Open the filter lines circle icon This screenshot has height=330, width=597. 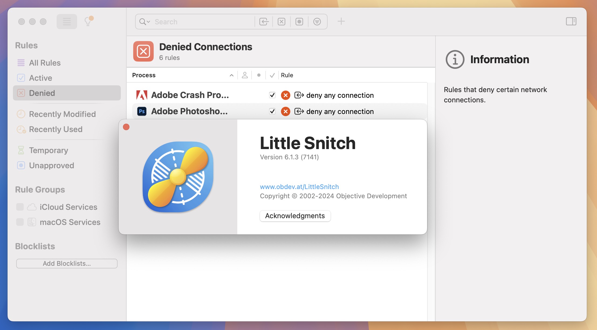point(317,22)
